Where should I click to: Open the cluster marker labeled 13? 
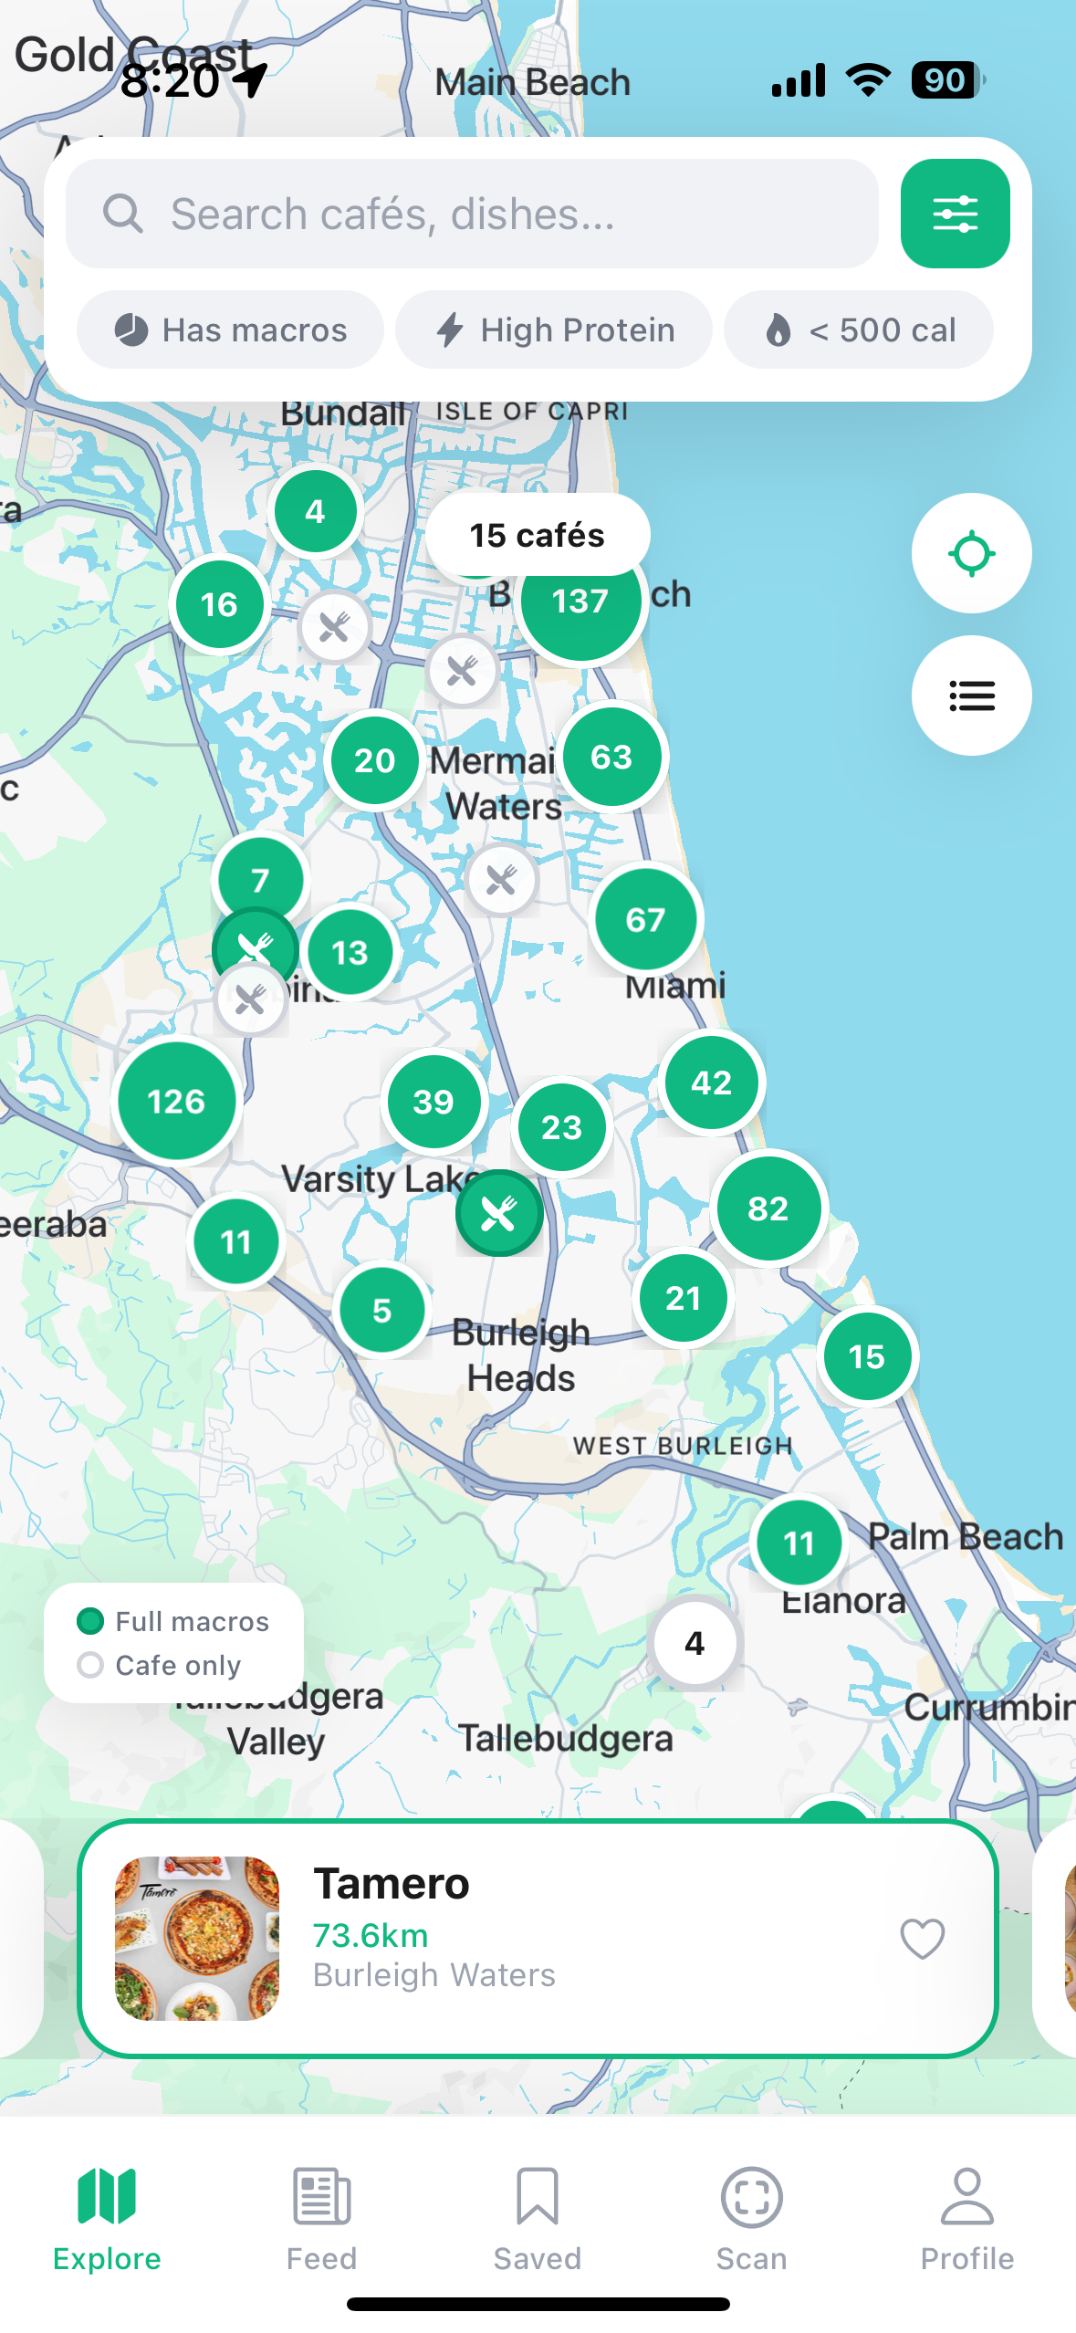tap(350, 952)
